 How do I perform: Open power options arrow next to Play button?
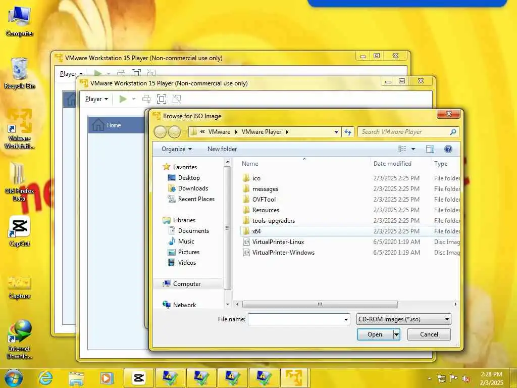tap(133, 99)
